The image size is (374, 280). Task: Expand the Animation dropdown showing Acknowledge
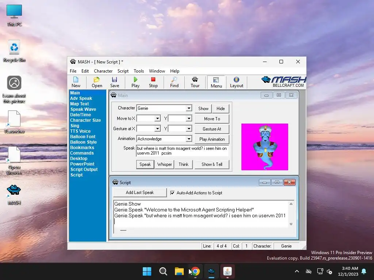click(x=189, y=139)
